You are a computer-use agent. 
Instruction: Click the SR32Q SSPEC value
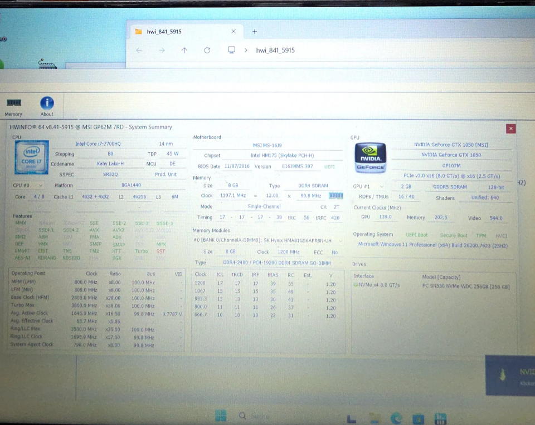click(x=110, y=174)
